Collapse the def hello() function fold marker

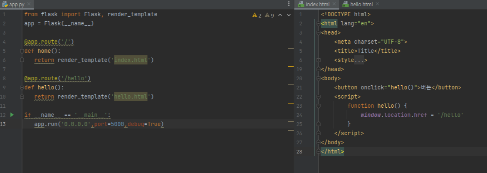click(x=22, y=88)
